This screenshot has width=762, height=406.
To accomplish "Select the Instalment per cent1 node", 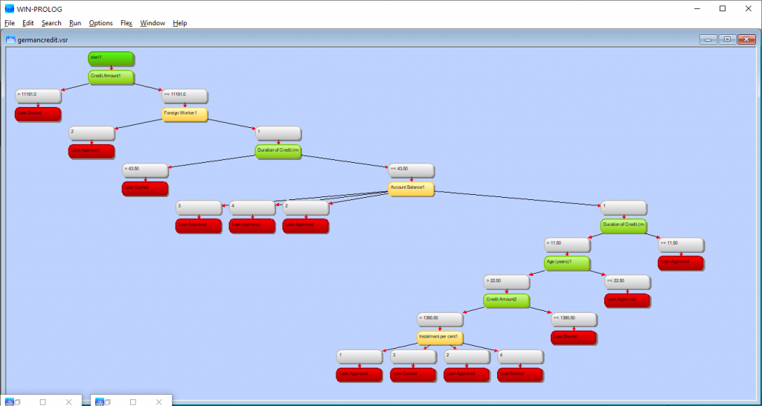I will click(x=439, y=338).
